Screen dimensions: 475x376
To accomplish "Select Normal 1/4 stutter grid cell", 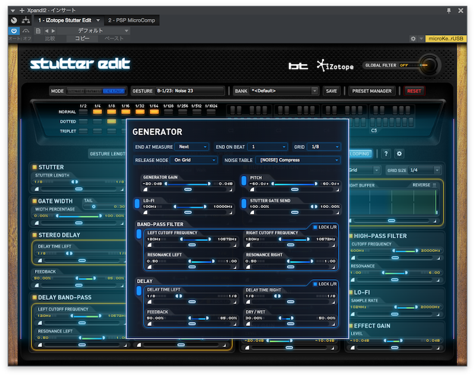I will click(97, 112).
